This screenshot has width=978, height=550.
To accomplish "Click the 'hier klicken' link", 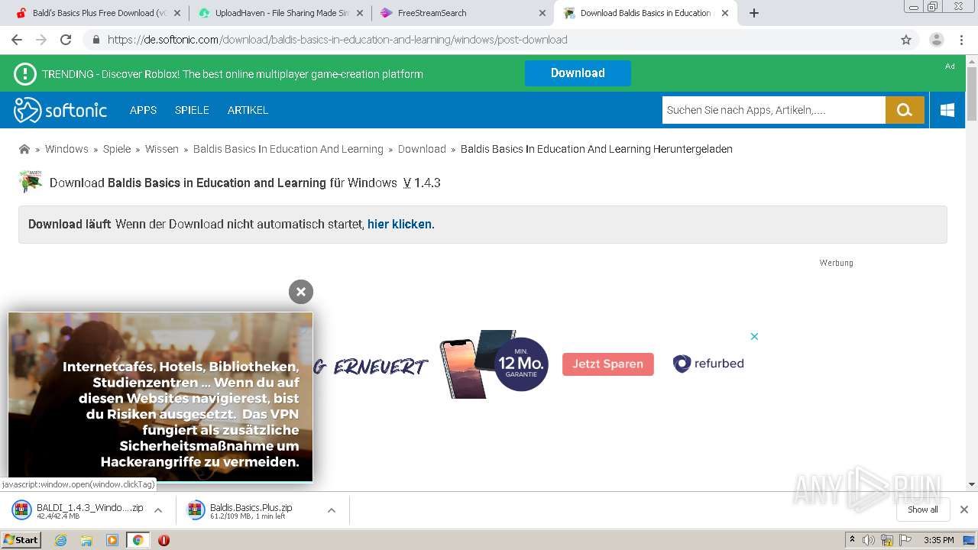I will [x=400, y=224].
